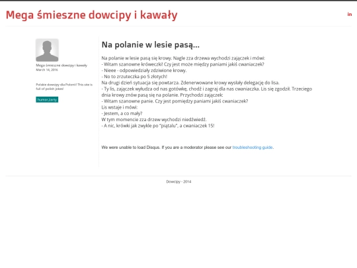Screen dimensions: 357x268
Task: Click the punchline ending 'a cwaniaczek 15!'
Action: point(158,126)
